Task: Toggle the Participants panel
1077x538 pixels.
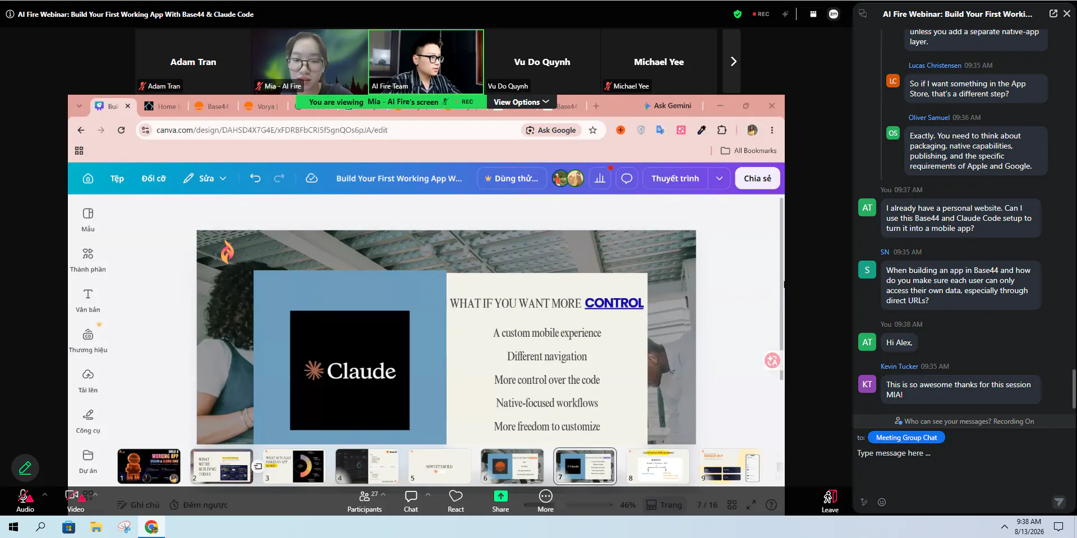Action: 364,501
